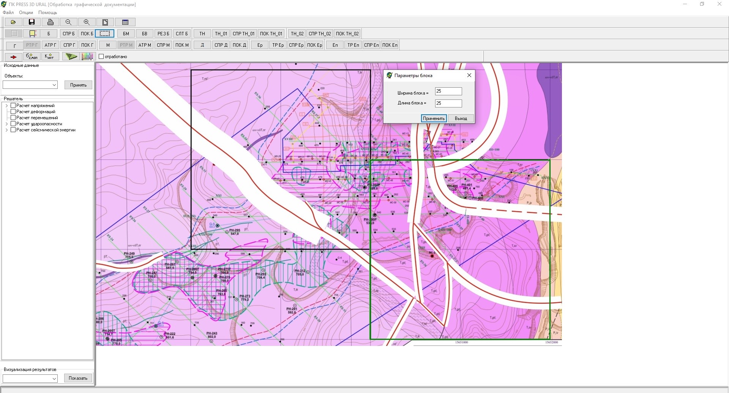Click the ТН toolbar button
The height and width of the screenshot is (393, 729).
[202, 33]
